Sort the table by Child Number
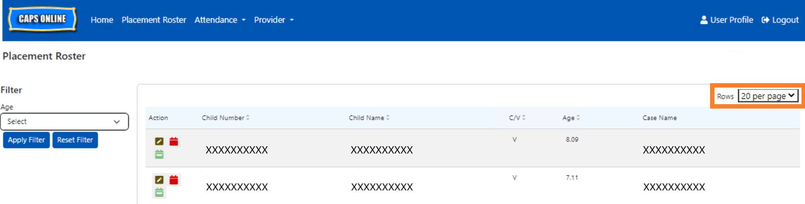The image size is (805, 204). 225,118
